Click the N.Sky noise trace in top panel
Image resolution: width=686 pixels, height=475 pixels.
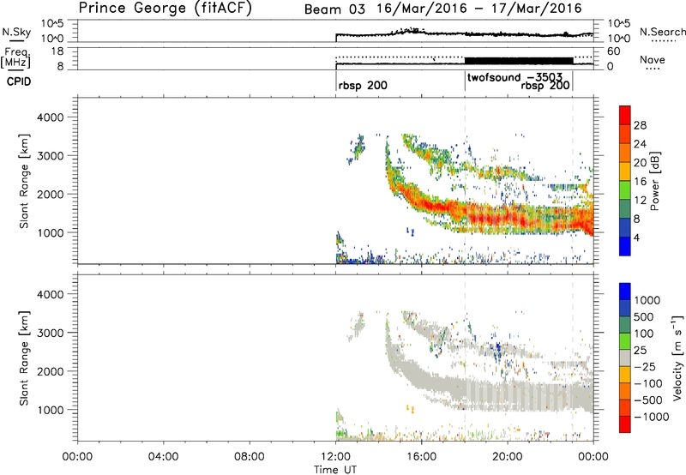(x=464, y=33)
